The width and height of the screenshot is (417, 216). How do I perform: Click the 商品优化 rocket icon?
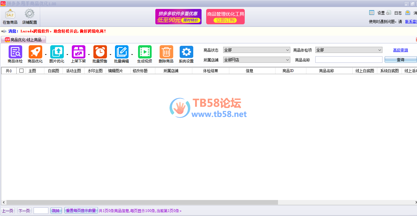coord(35,52)
